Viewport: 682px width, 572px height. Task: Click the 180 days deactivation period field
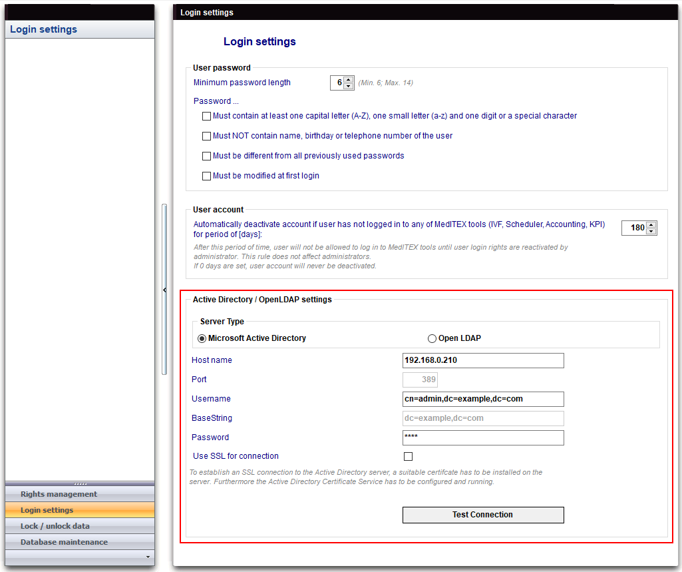634,228
